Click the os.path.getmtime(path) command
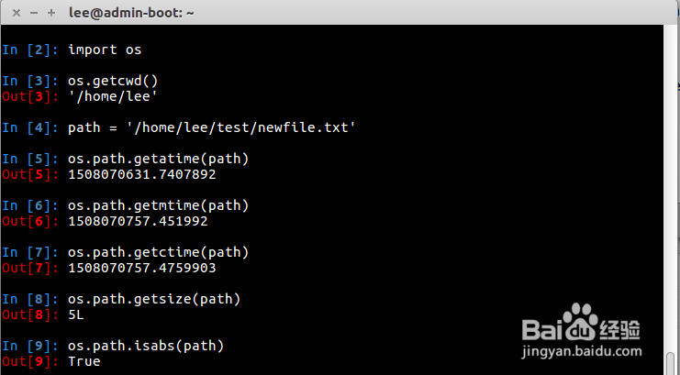Viewport: 680px width, 375px height. 158,204
